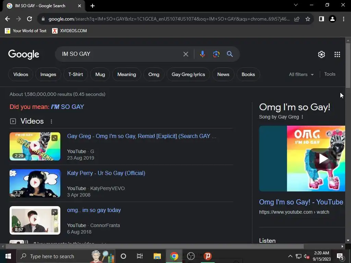The height and width of the screenshot is (263, 351).
Task: Filter results by Videos
Action: click(21, 74)
